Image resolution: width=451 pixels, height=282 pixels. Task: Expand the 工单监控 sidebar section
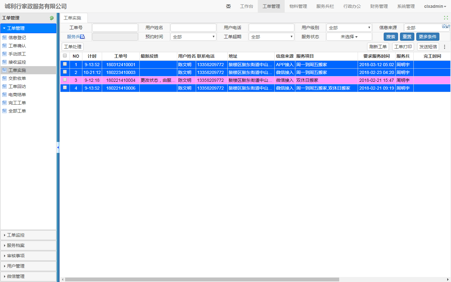pos(28,235)
